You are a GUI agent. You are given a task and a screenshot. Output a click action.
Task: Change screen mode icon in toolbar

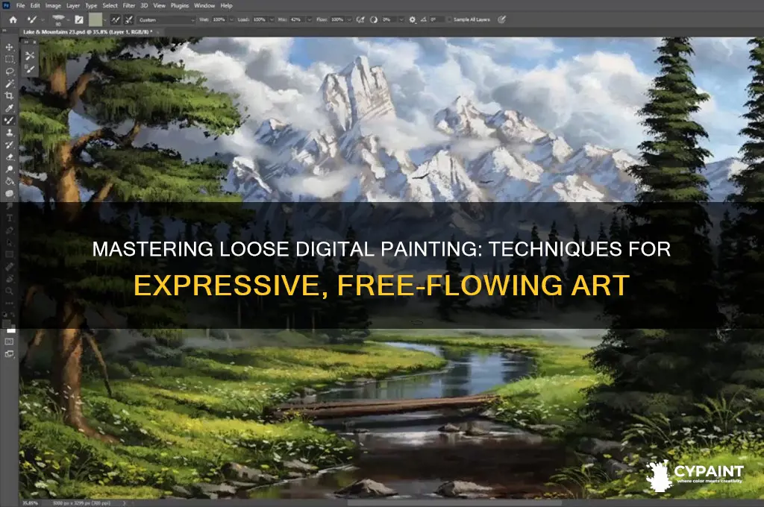coord(9,354)
